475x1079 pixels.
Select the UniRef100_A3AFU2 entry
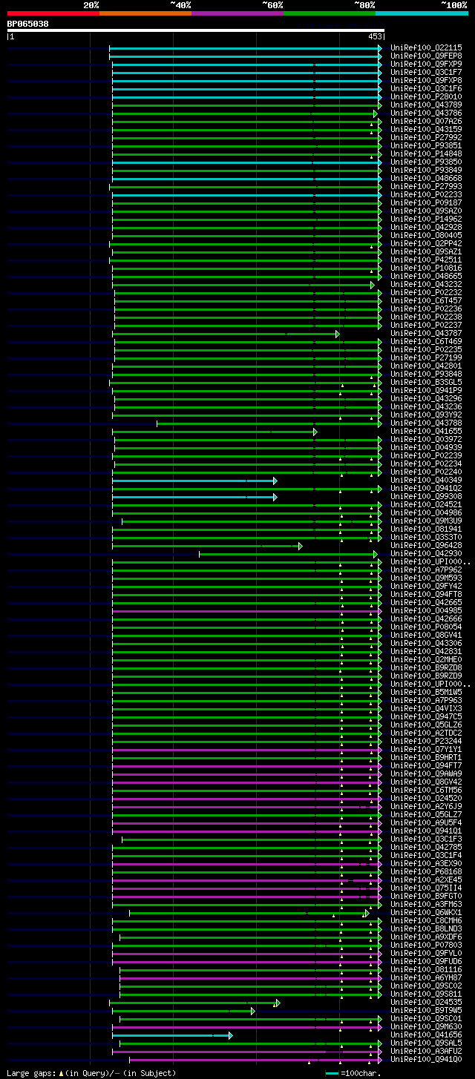[426, 1052]
